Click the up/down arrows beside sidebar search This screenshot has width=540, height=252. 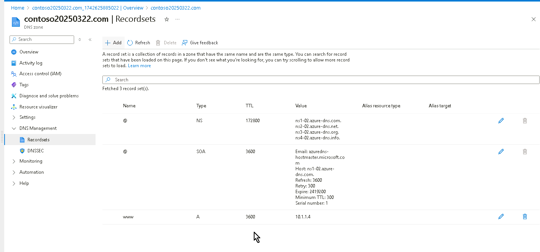tap(79, 39)
